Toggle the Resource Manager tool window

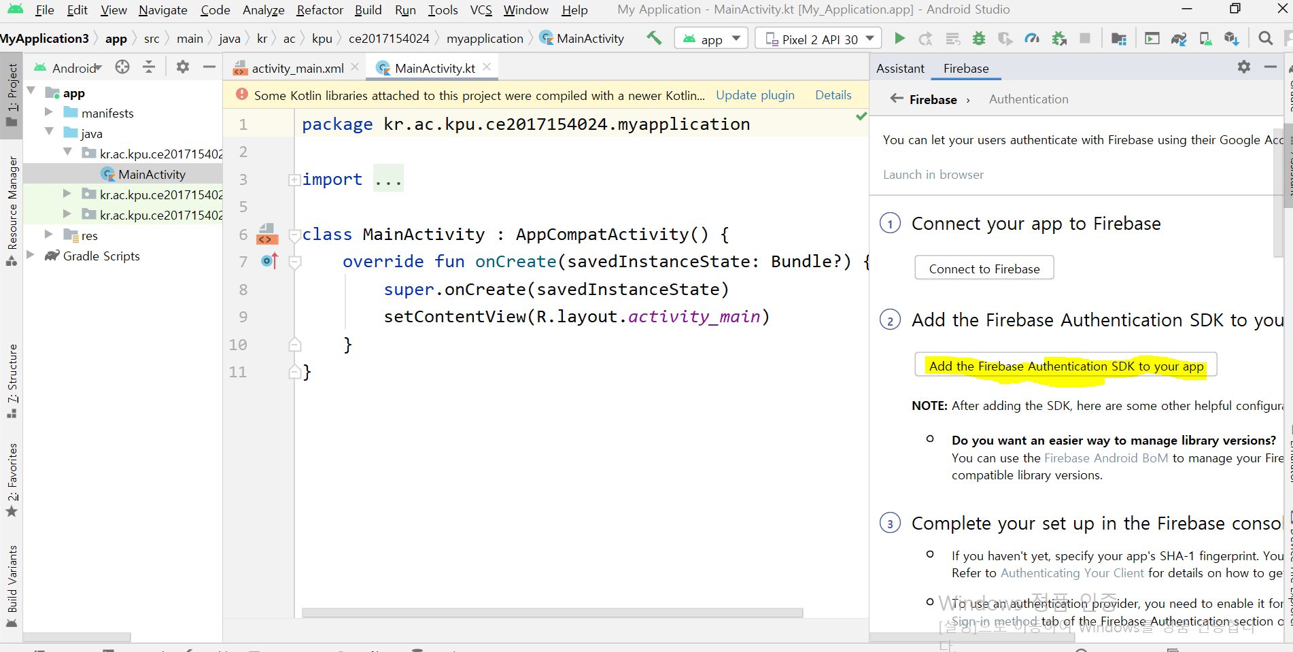pos(12,211)
